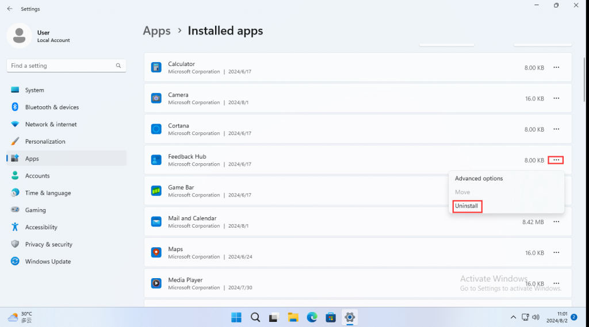The width and height of the screenshot is (589, 327).
Task: Launch Microsoft Edge from the taskbar
Action: pos(312,318)
